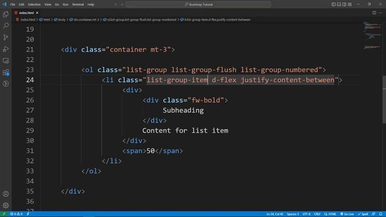Close the index.html tab
The width and height of the screenshot is (386, 217).
pyautogui.click(x=37, y=13)
